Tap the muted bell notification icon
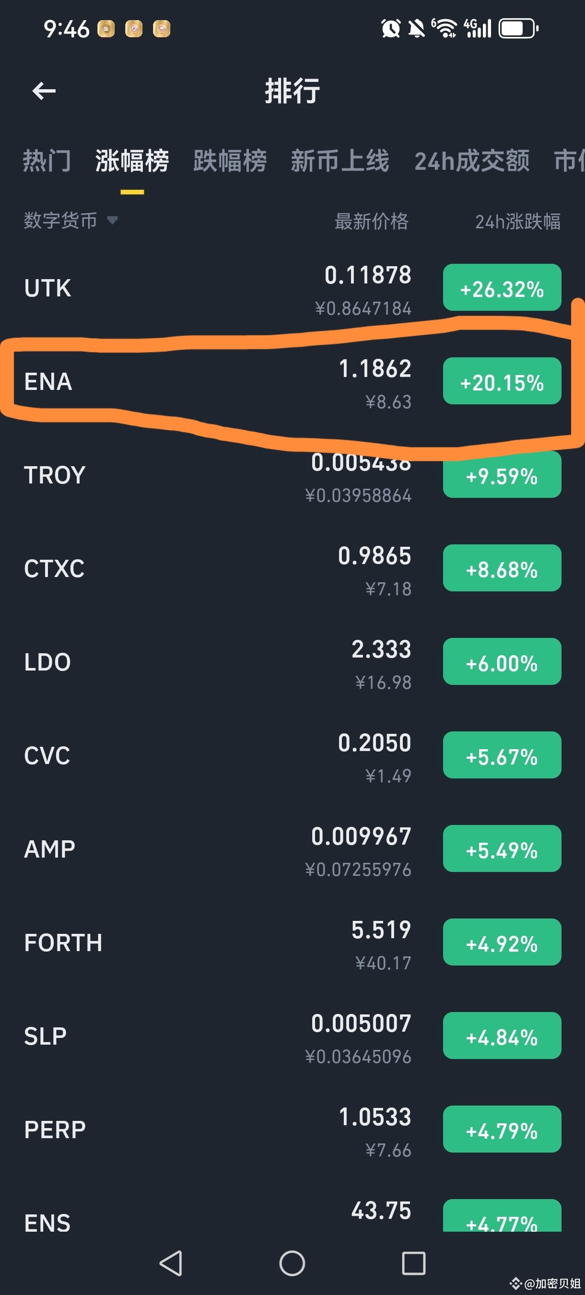 coord(416,29)
